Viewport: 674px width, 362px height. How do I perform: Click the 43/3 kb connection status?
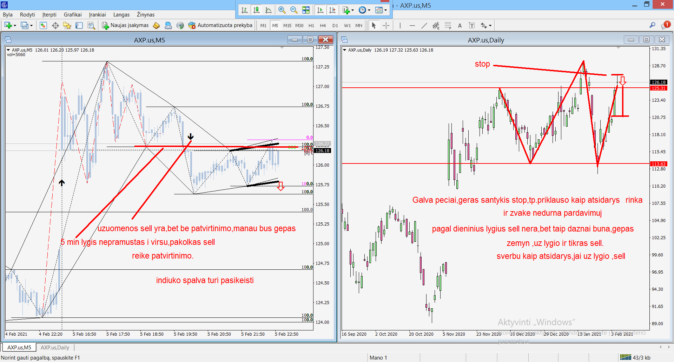pos(635,358)
